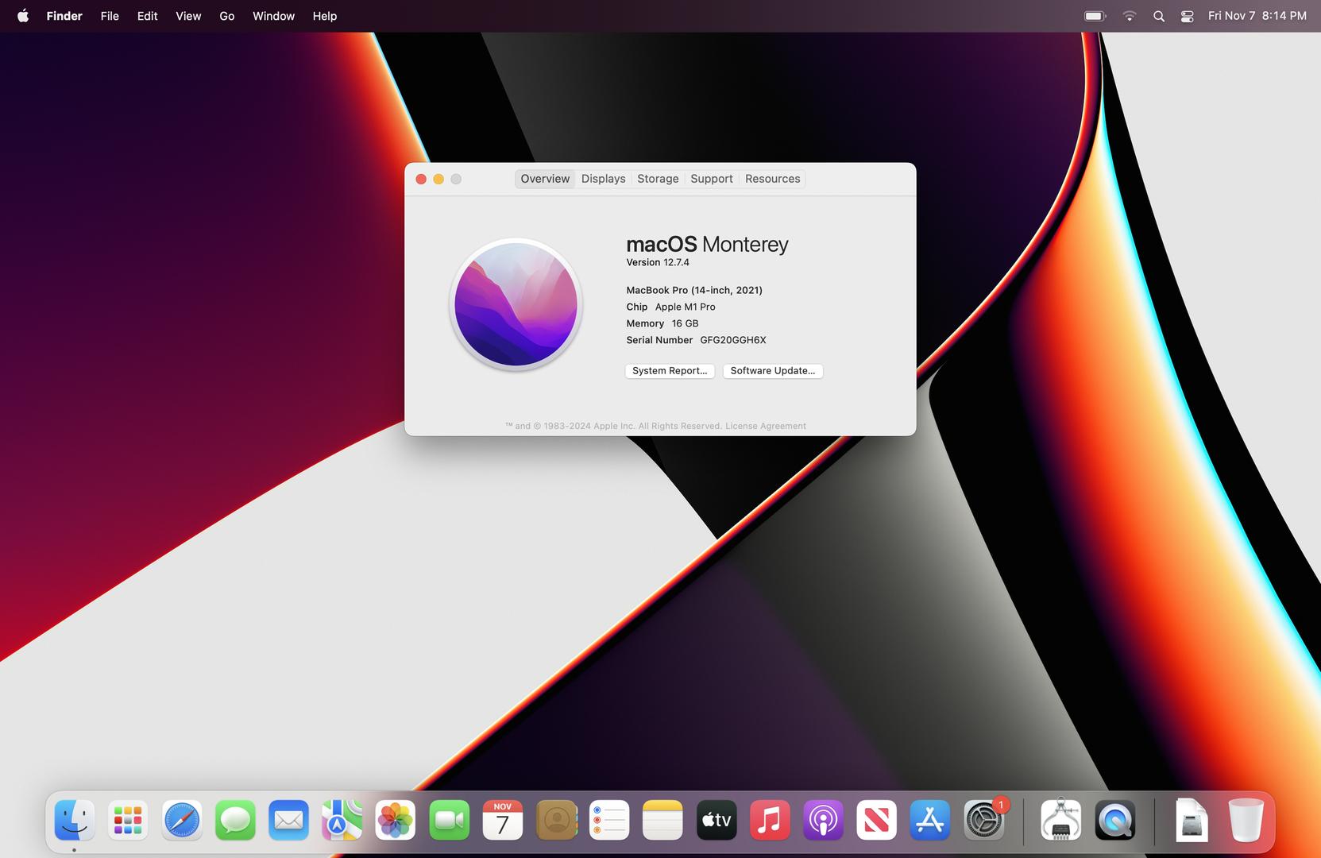Open the Apple menu
The width and height of the screenshot is (1321, 858).
tap(23, 16)
